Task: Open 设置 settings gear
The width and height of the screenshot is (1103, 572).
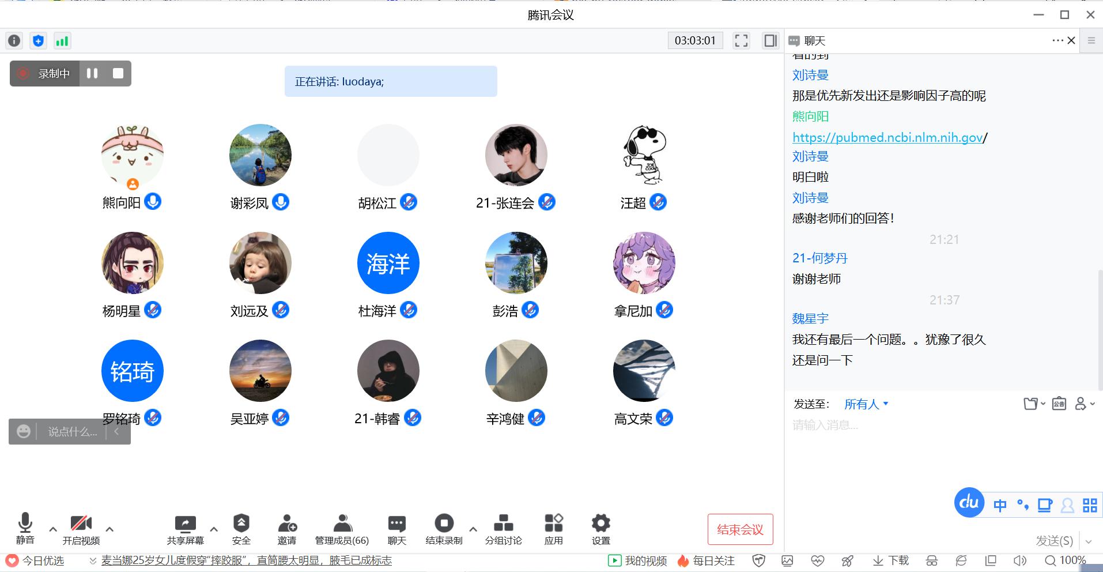Action: 600,524
